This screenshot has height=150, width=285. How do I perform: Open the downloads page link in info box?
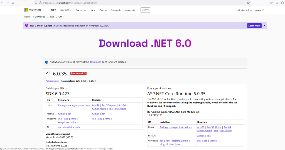pyautogui.click(x=95, y=62)
